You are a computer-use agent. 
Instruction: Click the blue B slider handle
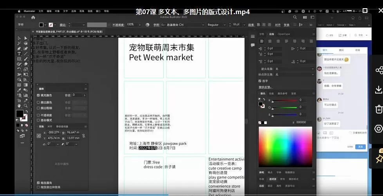coord(273,115)
